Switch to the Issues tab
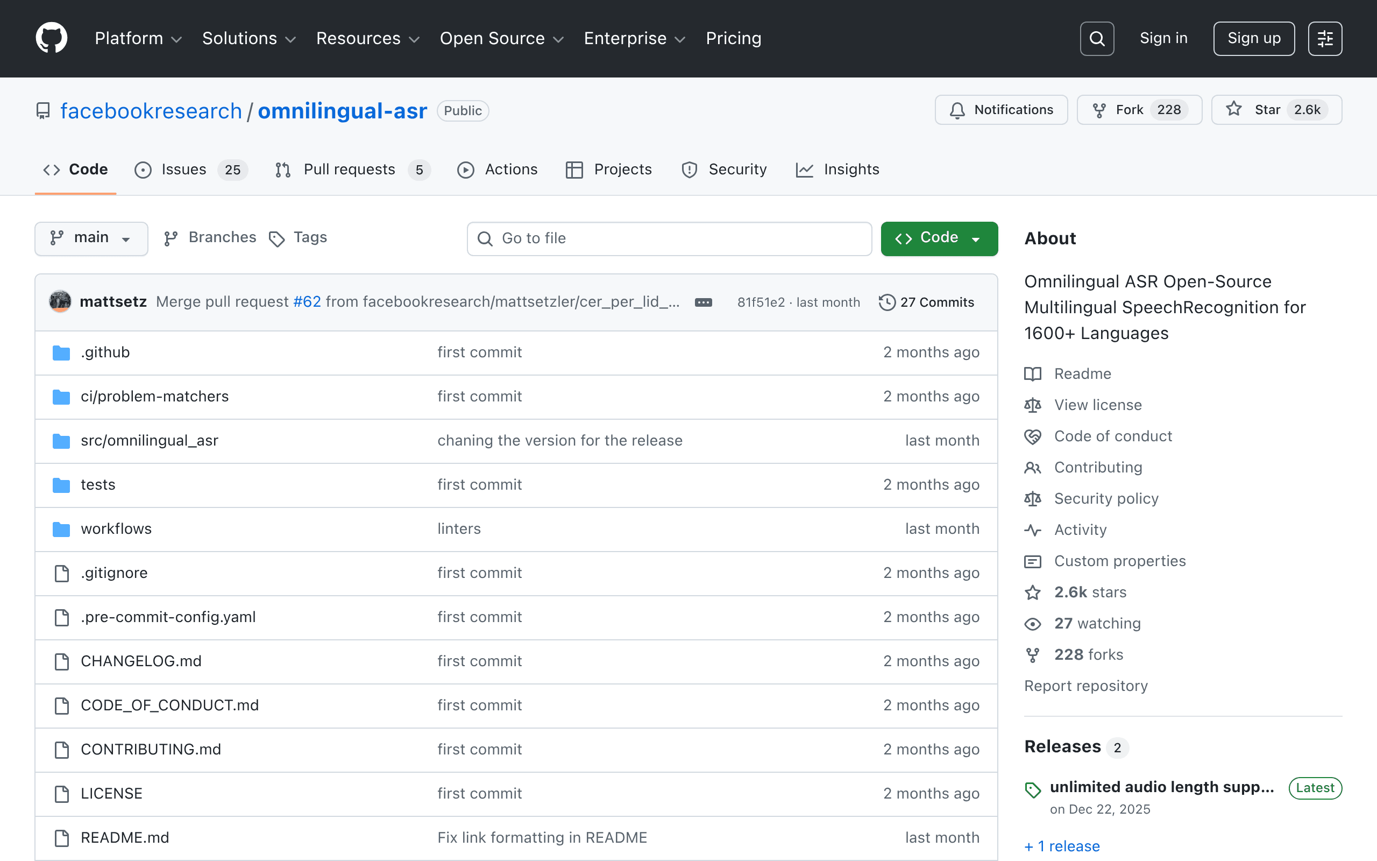 pyautogui.click(x=191, y=170)
